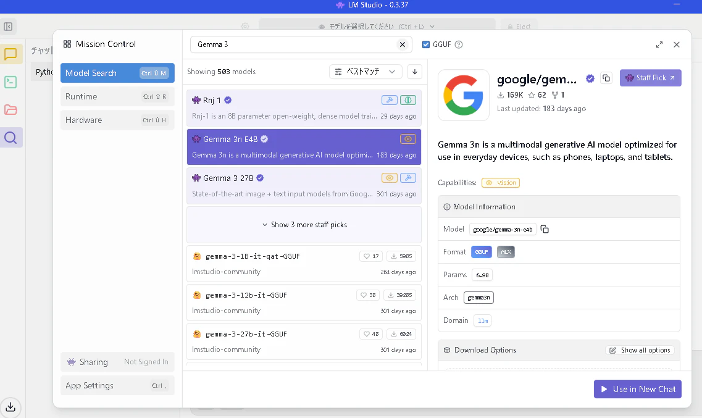The image size is (702, 418).
Task: Click the 169K downloads stat
Action: pyautogui.click(x=510, y=95)
